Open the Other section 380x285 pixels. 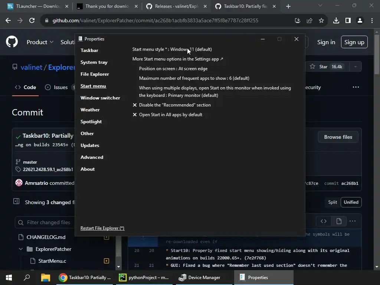pyautogui.click(x=87, y=134)
